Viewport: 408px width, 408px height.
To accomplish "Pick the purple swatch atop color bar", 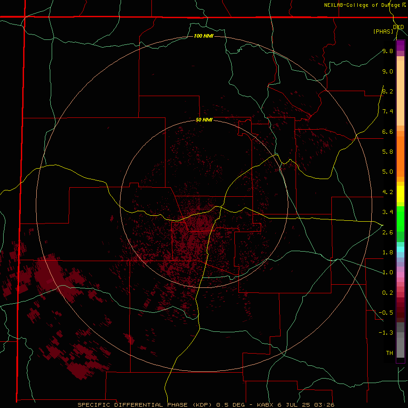I will coord(400,45).
